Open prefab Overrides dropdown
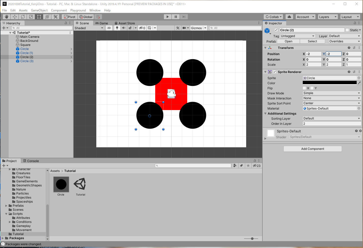Image resolution: width=363 pixels, height=248 pixels. pyautogui.click(x=345, y=41)
